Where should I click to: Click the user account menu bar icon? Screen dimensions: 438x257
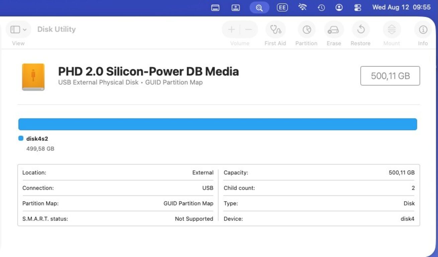[x=339, y=7]
